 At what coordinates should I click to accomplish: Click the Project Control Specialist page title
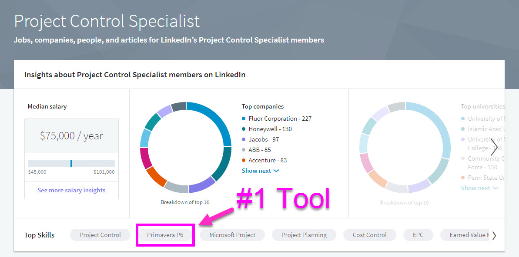pyautogui.click(x=107, y=21)
